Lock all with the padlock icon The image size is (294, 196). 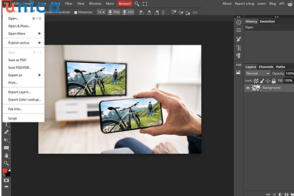[x=274, y=80]
